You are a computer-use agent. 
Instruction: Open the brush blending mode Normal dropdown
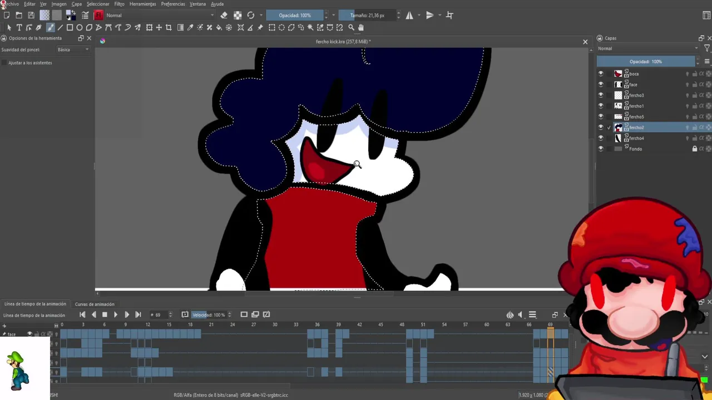pyautogui.click(x=160, y=15)
